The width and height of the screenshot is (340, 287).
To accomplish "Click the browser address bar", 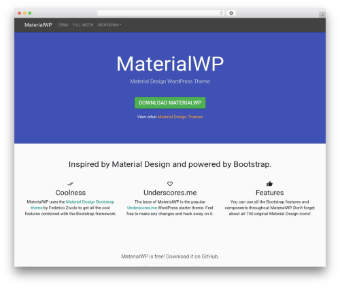I will (x=161, y=13).
